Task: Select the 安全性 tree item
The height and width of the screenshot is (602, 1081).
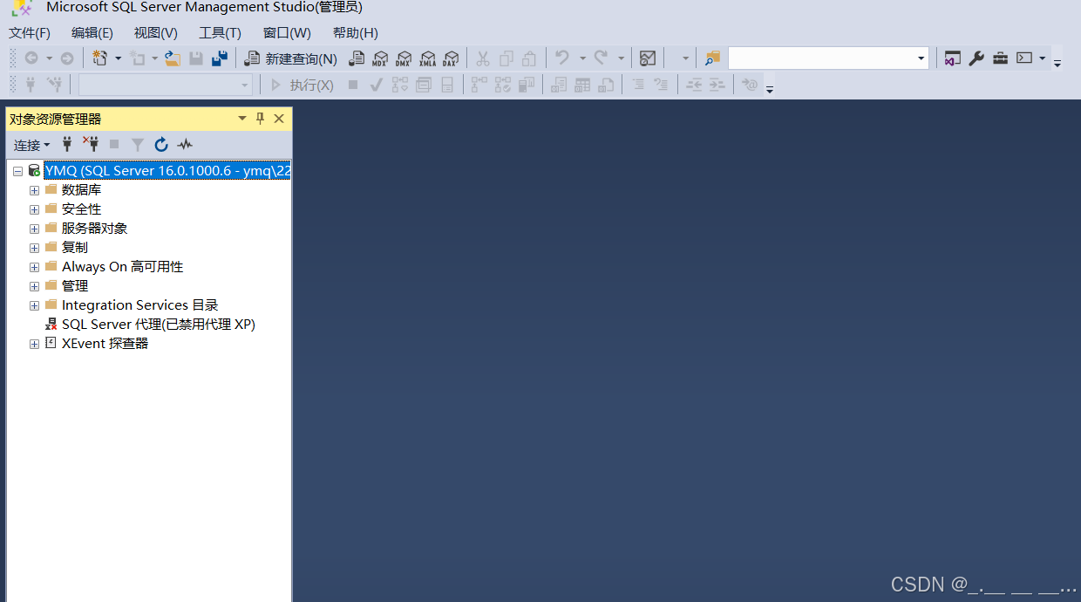Action: coord(81,209)
